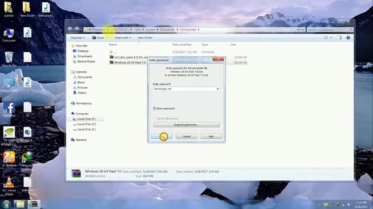Select the parent folder ".." row

pos(178,52)
